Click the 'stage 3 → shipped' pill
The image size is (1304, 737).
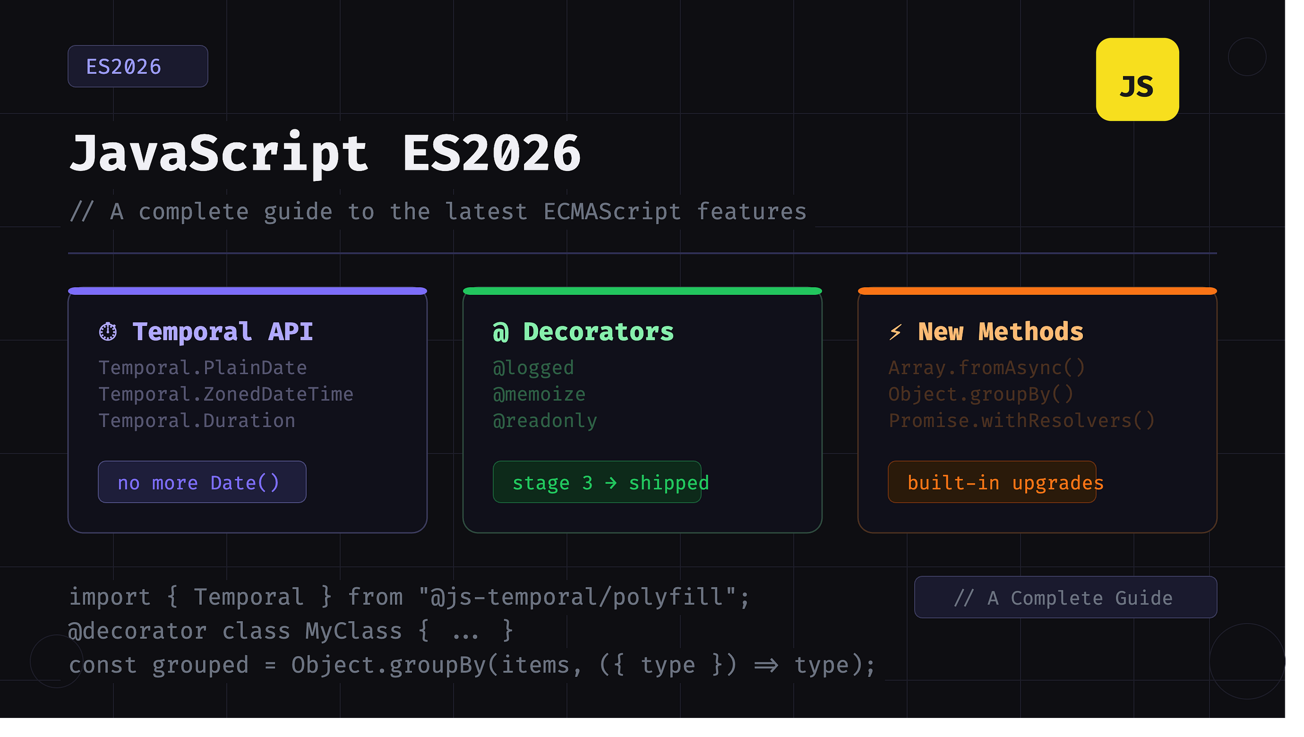tap(597, 482)
